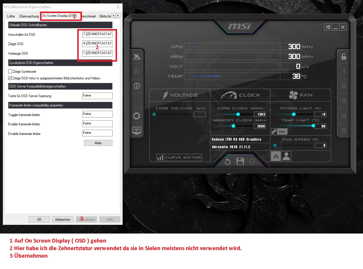This screenshot has width=363, height=269.
Task: Click the Mehr button
Action: (98, 143)
